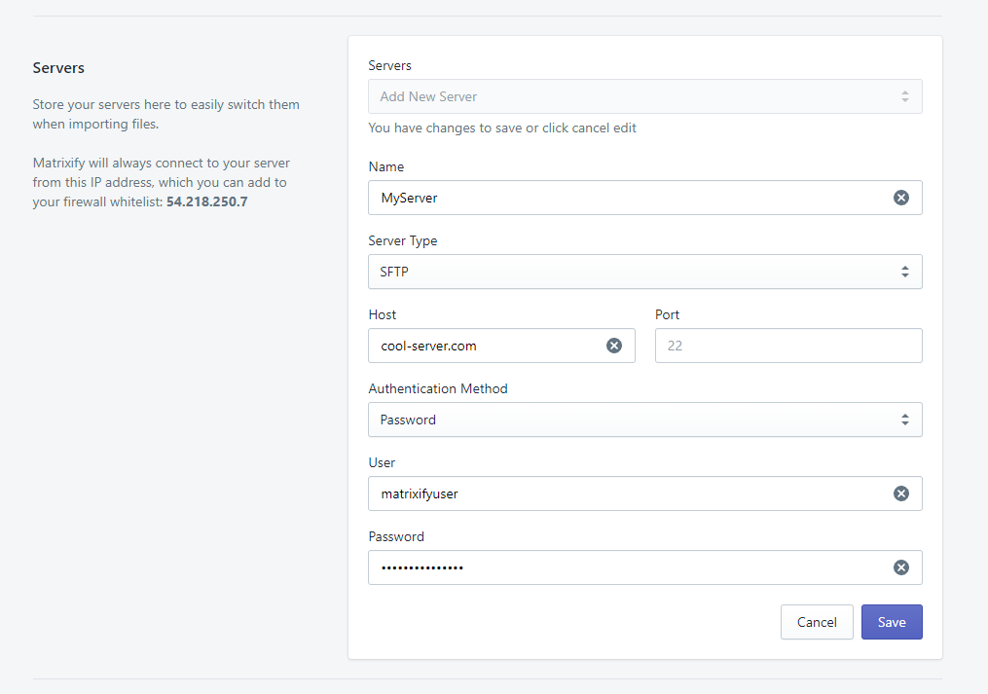Click into the Name field containing MyServer

click(x=623, y=198)
